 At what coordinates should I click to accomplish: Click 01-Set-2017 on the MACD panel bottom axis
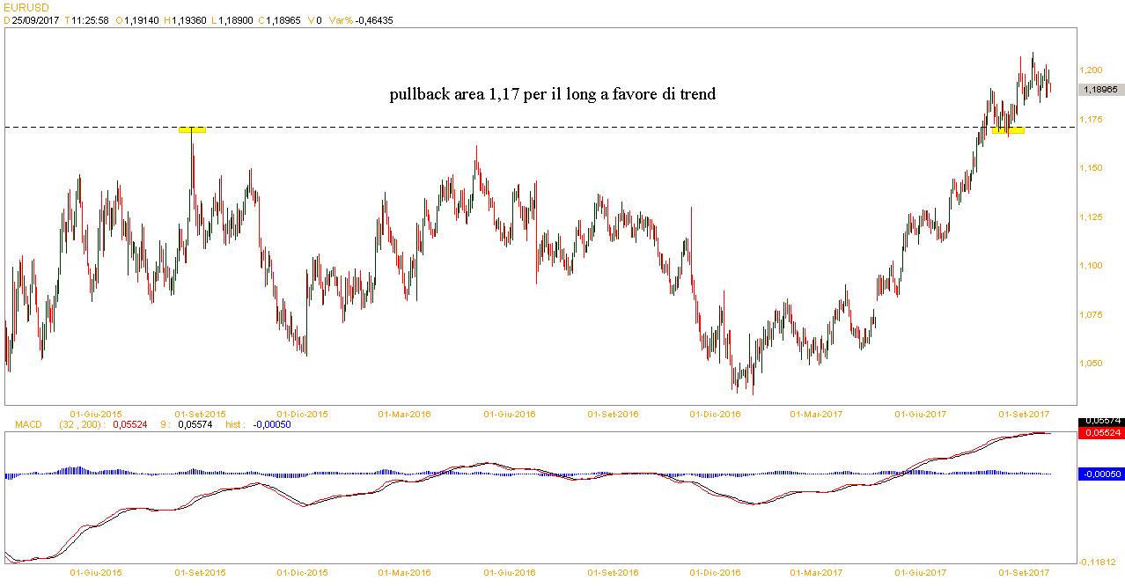click(1024, 572)
